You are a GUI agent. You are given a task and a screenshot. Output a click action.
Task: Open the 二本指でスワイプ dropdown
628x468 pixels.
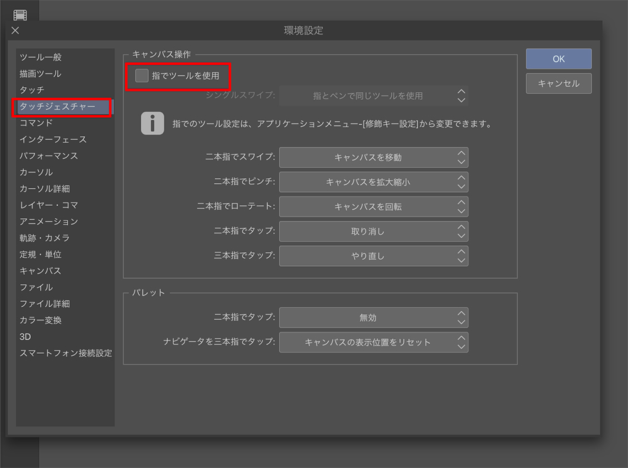click(373, 157)
